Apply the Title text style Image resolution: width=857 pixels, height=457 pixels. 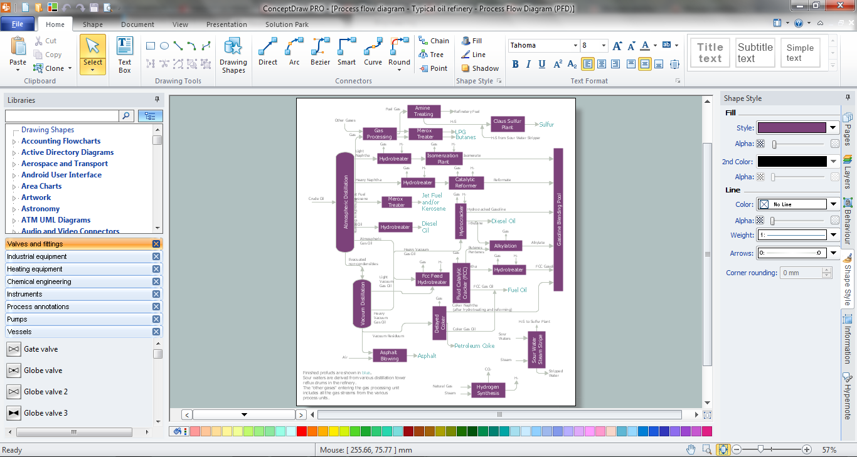(710, 53)
